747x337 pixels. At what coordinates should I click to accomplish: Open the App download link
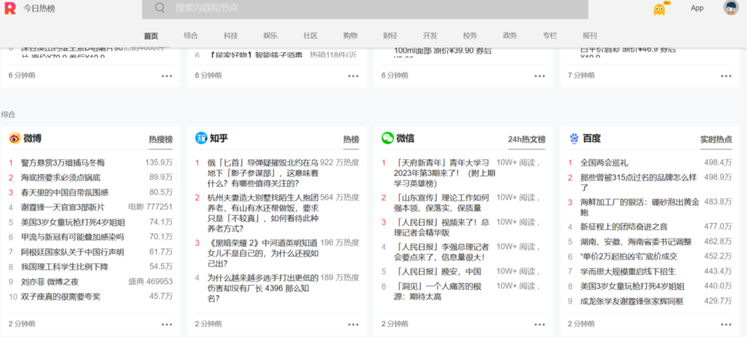click(697, 8)
